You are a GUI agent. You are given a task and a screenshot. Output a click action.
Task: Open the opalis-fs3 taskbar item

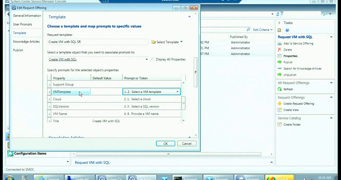pos(79,178)
